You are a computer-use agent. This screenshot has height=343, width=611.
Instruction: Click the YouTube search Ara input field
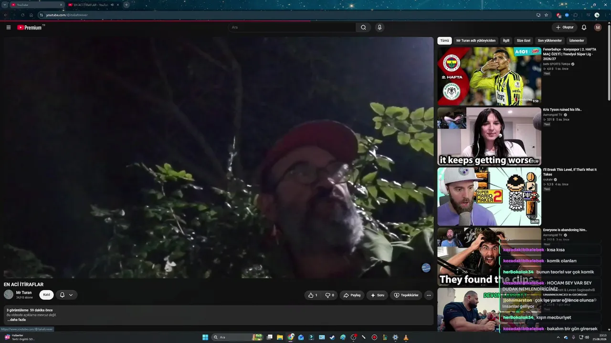292,28
